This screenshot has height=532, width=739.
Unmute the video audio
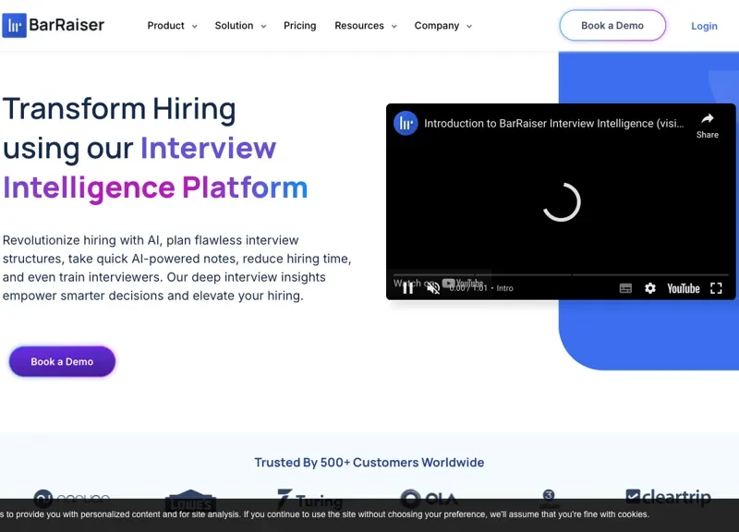point(432,288)
